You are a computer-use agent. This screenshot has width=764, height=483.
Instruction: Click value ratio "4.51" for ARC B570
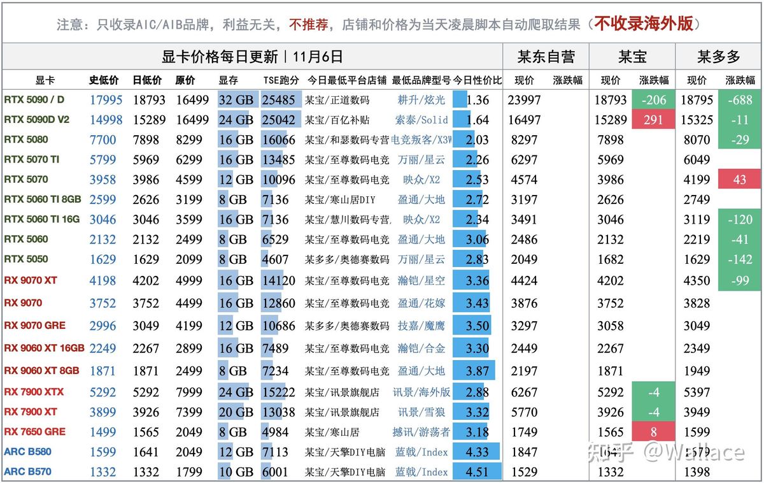point(477,472)
